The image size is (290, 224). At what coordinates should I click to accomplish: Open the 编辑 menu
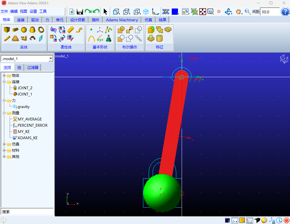click(14, 11)
